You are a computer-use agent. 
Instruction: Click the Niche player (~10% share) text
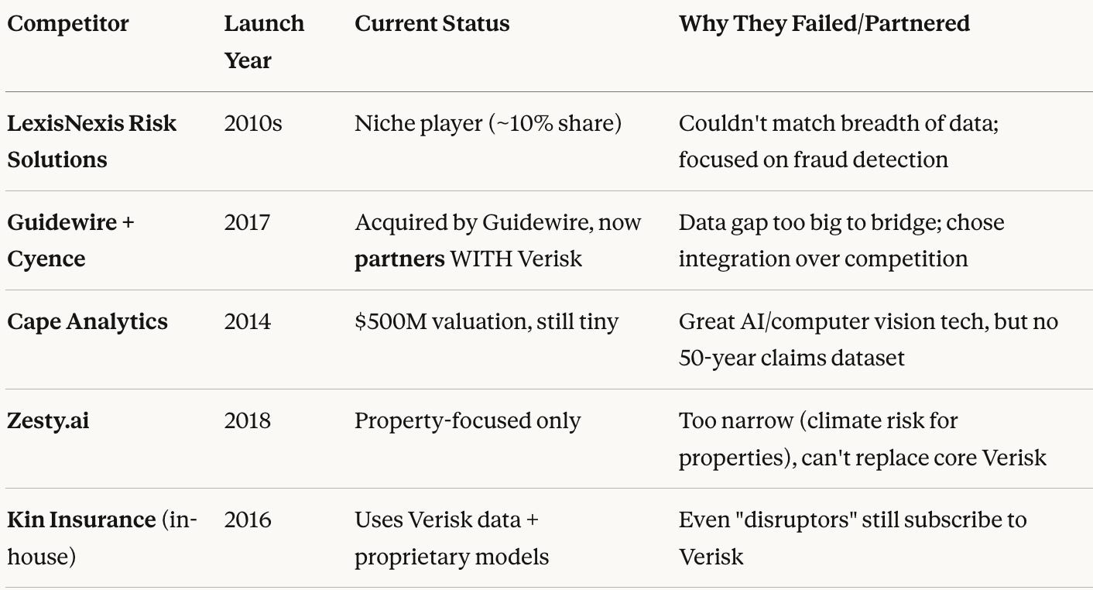point(488,123)
